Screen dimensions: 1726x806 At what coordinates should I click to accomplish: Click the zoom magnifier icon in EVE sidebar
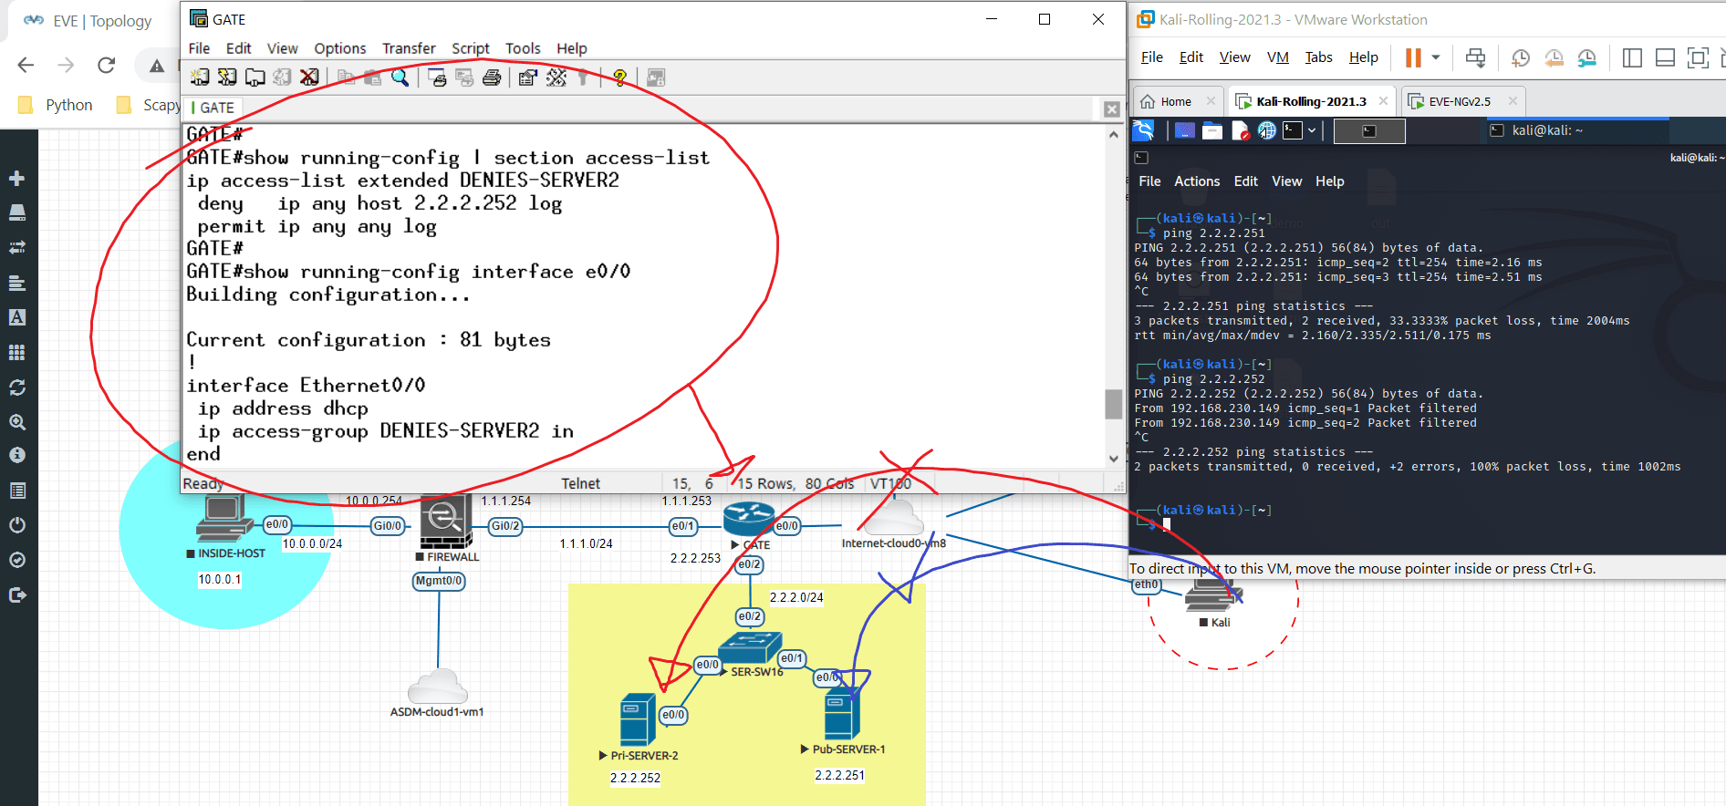tap(16, 422)
